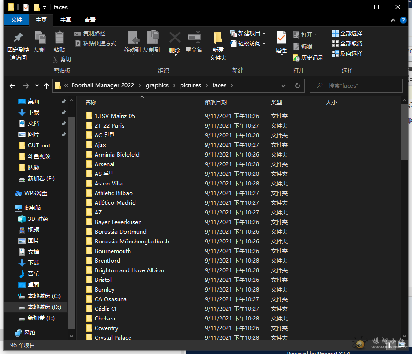Viewport: 412px width, 354px height.
Task: Click the Cut (剪切) scissors button
Action: 62,59
